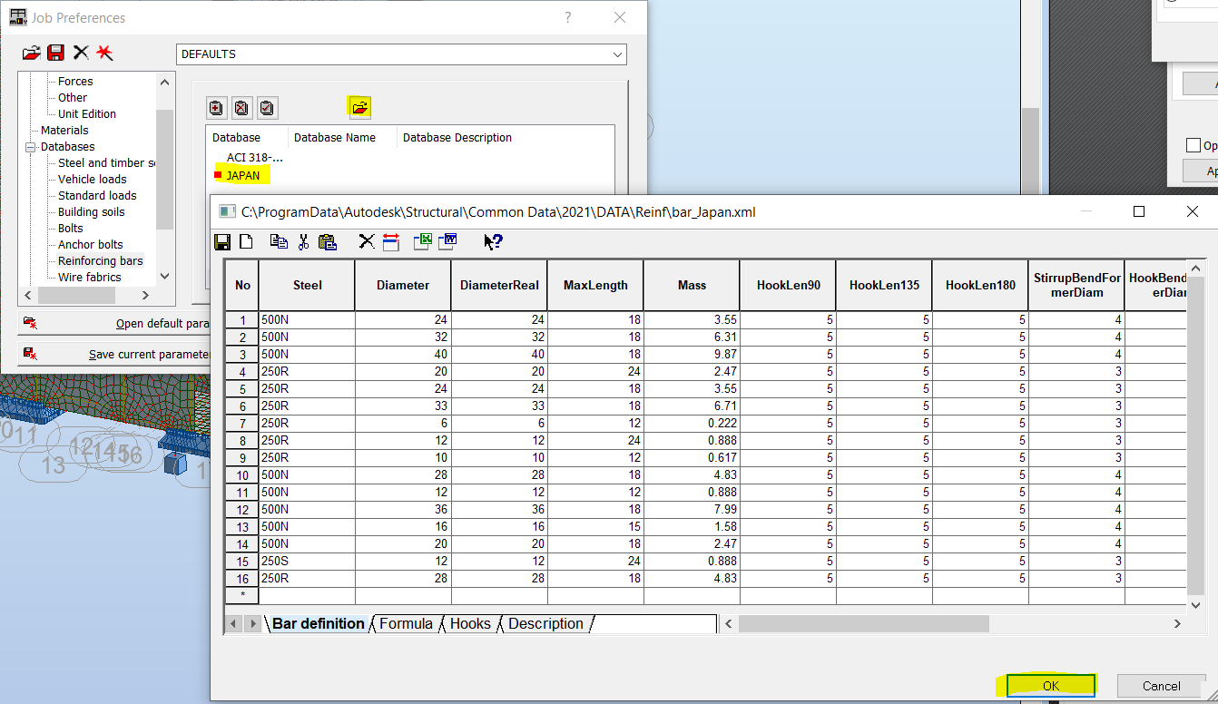Screen dimensions: 1218x704
Task: Export bar definitions to Word
Action: click(x=446, y=241)
